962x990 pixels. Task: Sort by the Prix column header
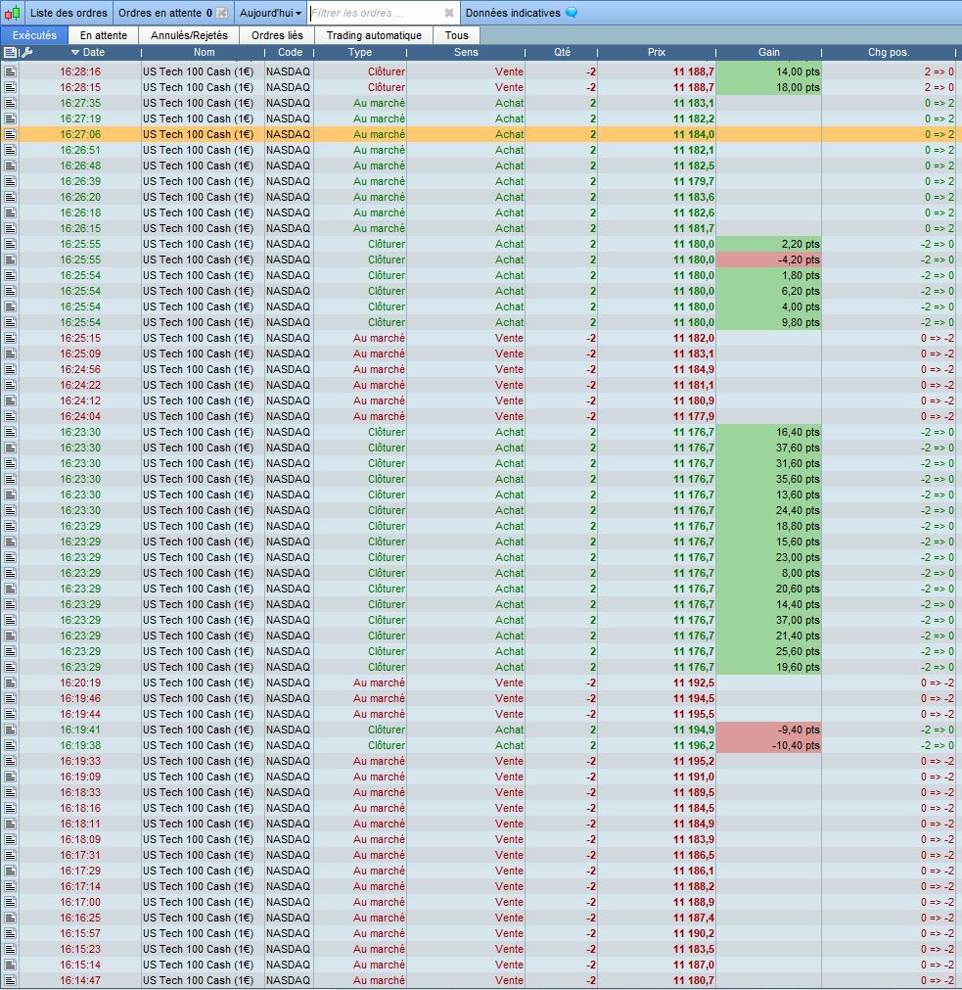[x=656, y=53]
